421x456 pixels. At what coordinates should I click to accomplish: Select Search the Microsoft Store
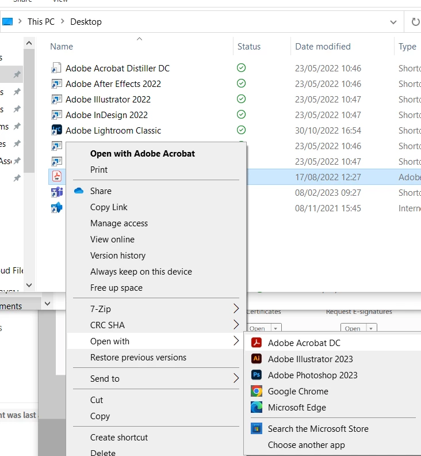tap(318, 429)
